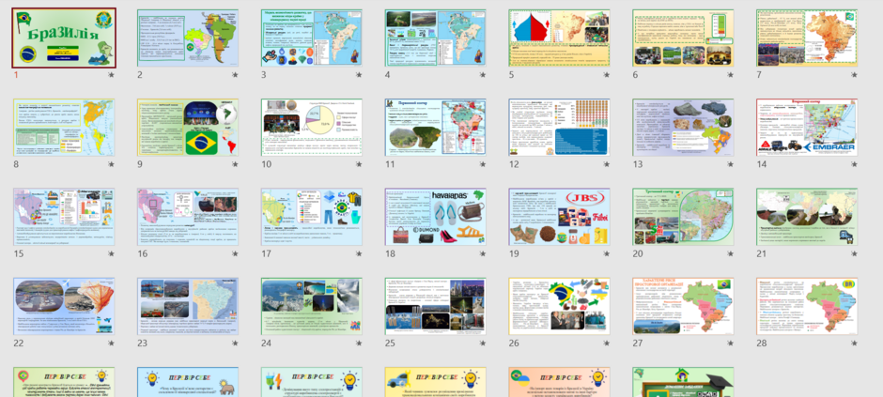
Task: Select slide 13 with mineral rock photos
Action: (x=683, y=128)
